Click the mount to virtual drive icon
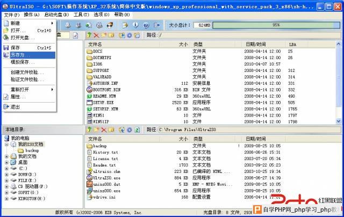This screenshot has height=217, width=344. pyautogui.click(x=99, y=25)
